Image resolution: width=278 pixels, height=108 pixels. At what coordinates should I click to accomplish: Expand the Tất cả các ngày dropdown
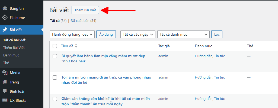(x=138, y=34)
